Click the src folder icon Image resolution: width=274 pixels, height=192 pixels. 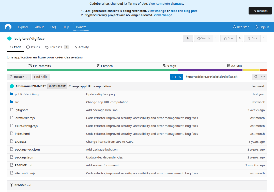coord(12,102)
